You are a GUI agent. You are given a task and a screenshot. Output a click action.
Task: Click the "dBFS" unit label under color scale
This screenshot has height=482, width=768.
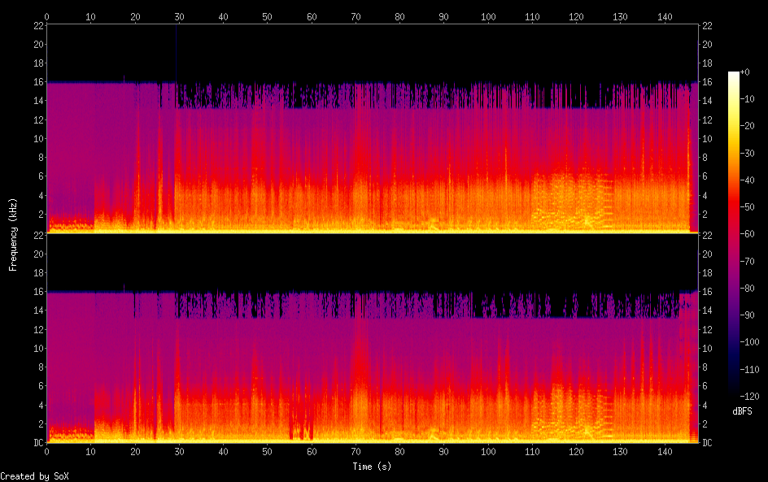pos(742,411)
